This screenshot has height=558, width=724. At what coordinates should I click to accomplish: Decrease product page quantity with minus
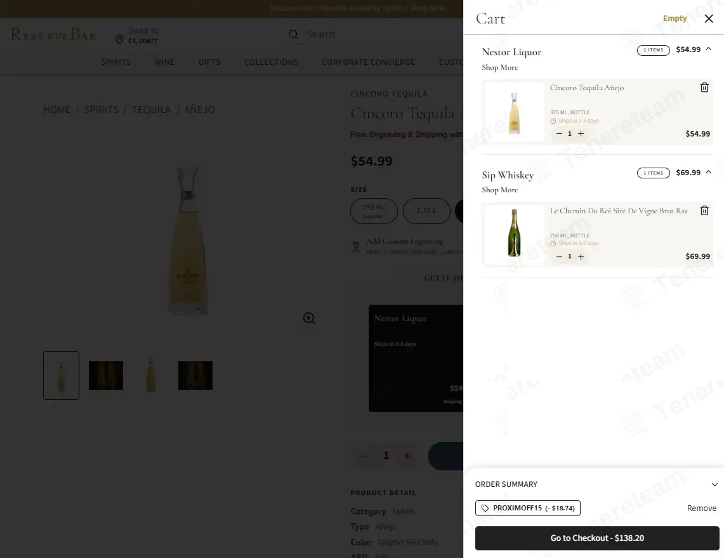coord(365,456)
